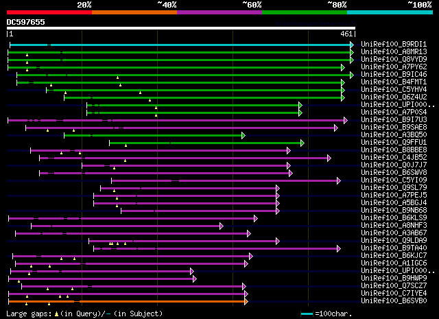Click the UniRef100_B8BBE8 label
The width and height of the screenshot is (439, 319).
pos(394,150)
